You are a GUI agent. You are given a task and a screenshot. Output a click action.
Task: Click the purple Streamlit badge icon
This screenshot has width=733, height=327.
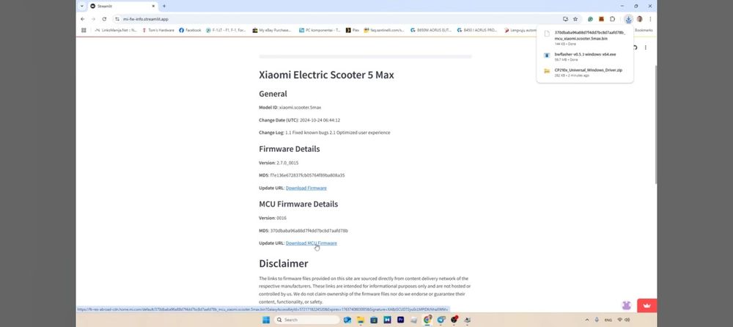627,306
